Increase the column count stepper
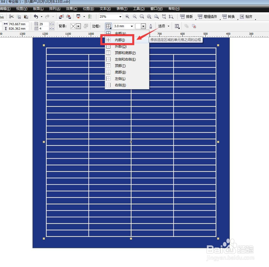The width and height of the screenshot is (269, 267). [53, 29]
